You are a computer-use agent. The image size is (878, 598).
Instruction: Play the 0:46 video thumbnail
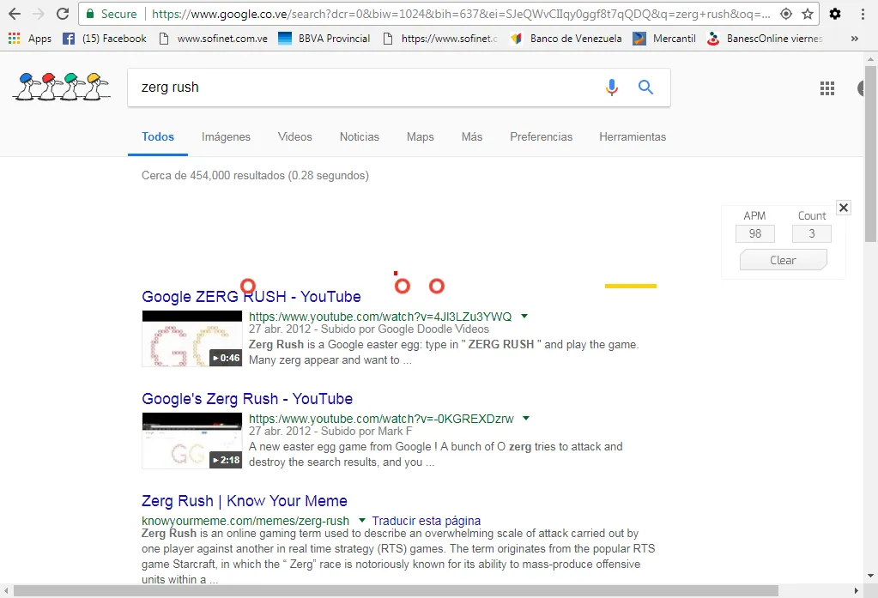[x=192, y=339]
